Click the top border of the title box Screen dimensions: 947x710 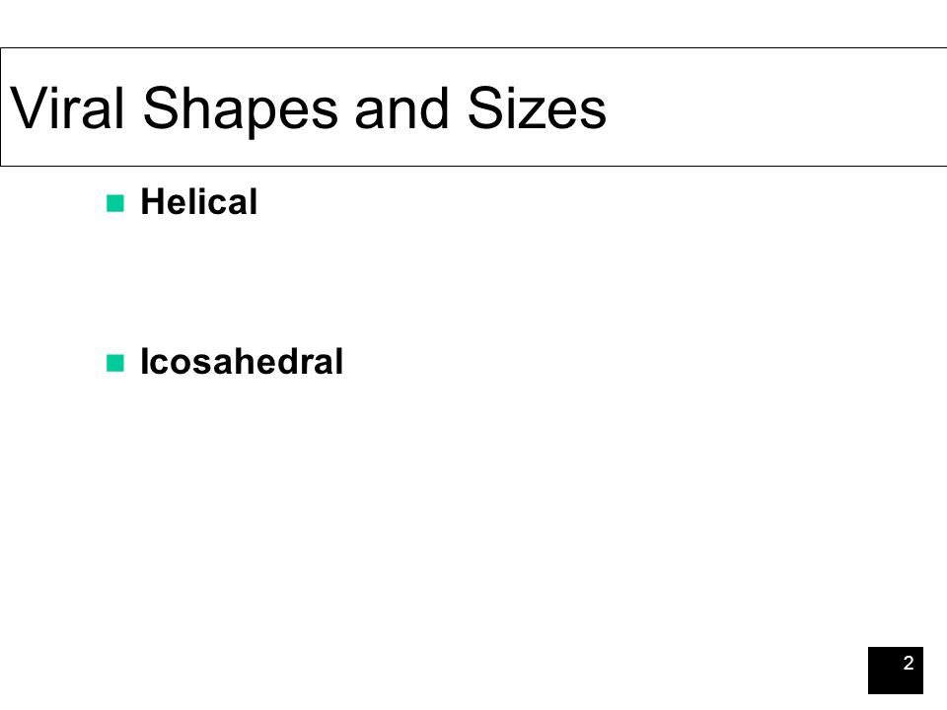click(x=473, y=47)
